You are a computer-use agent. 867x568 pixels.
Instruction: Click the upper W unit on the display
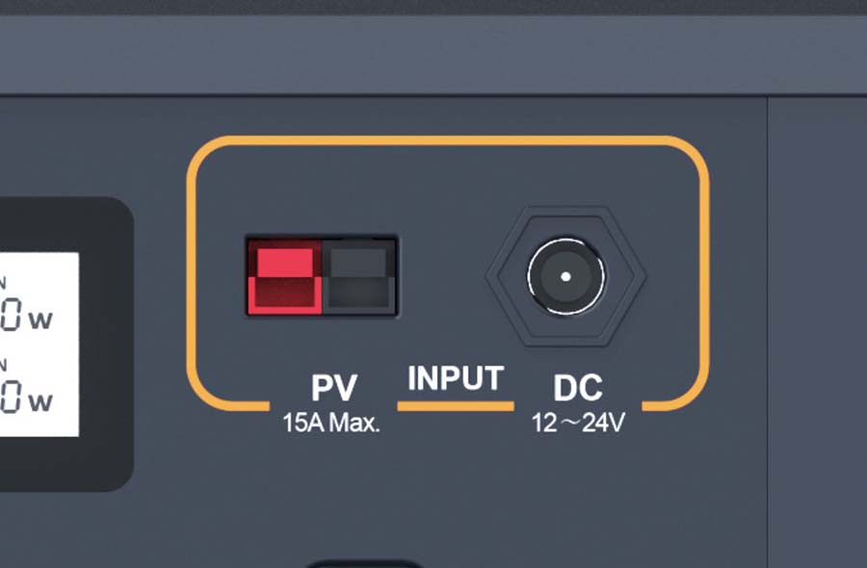40,320
